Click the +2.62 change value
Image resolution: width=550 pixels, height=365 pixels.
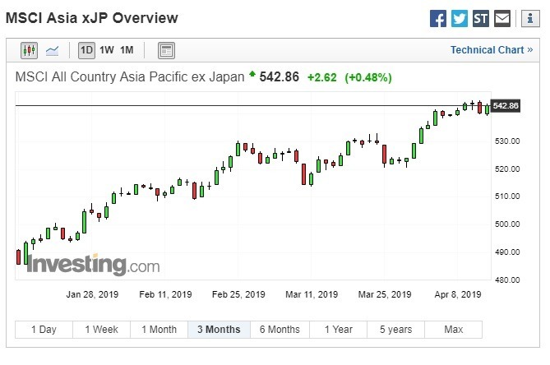point(322,77)
